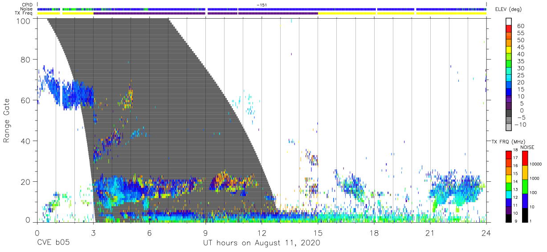Click the '100' label on NOISE legend
Image resolution: width=547 pixels, height=252 pixels.
(x=534, y=193)
